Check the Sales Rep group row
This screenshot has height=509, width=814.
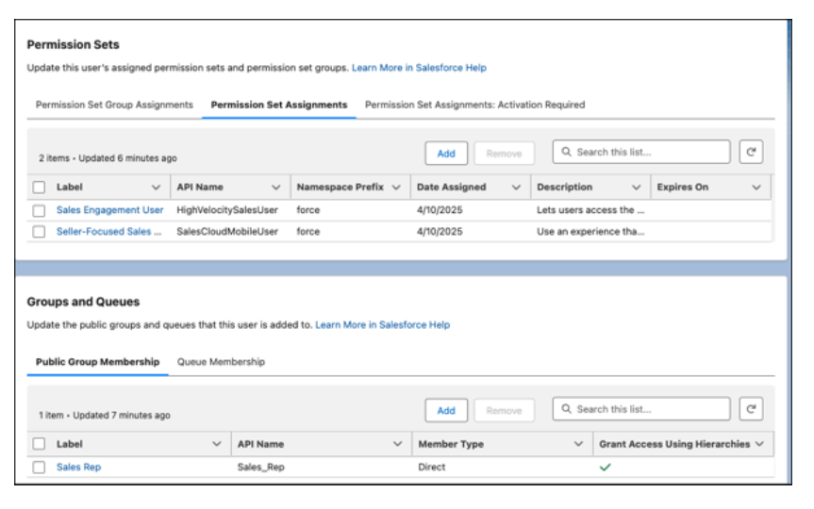pos(39,467)
